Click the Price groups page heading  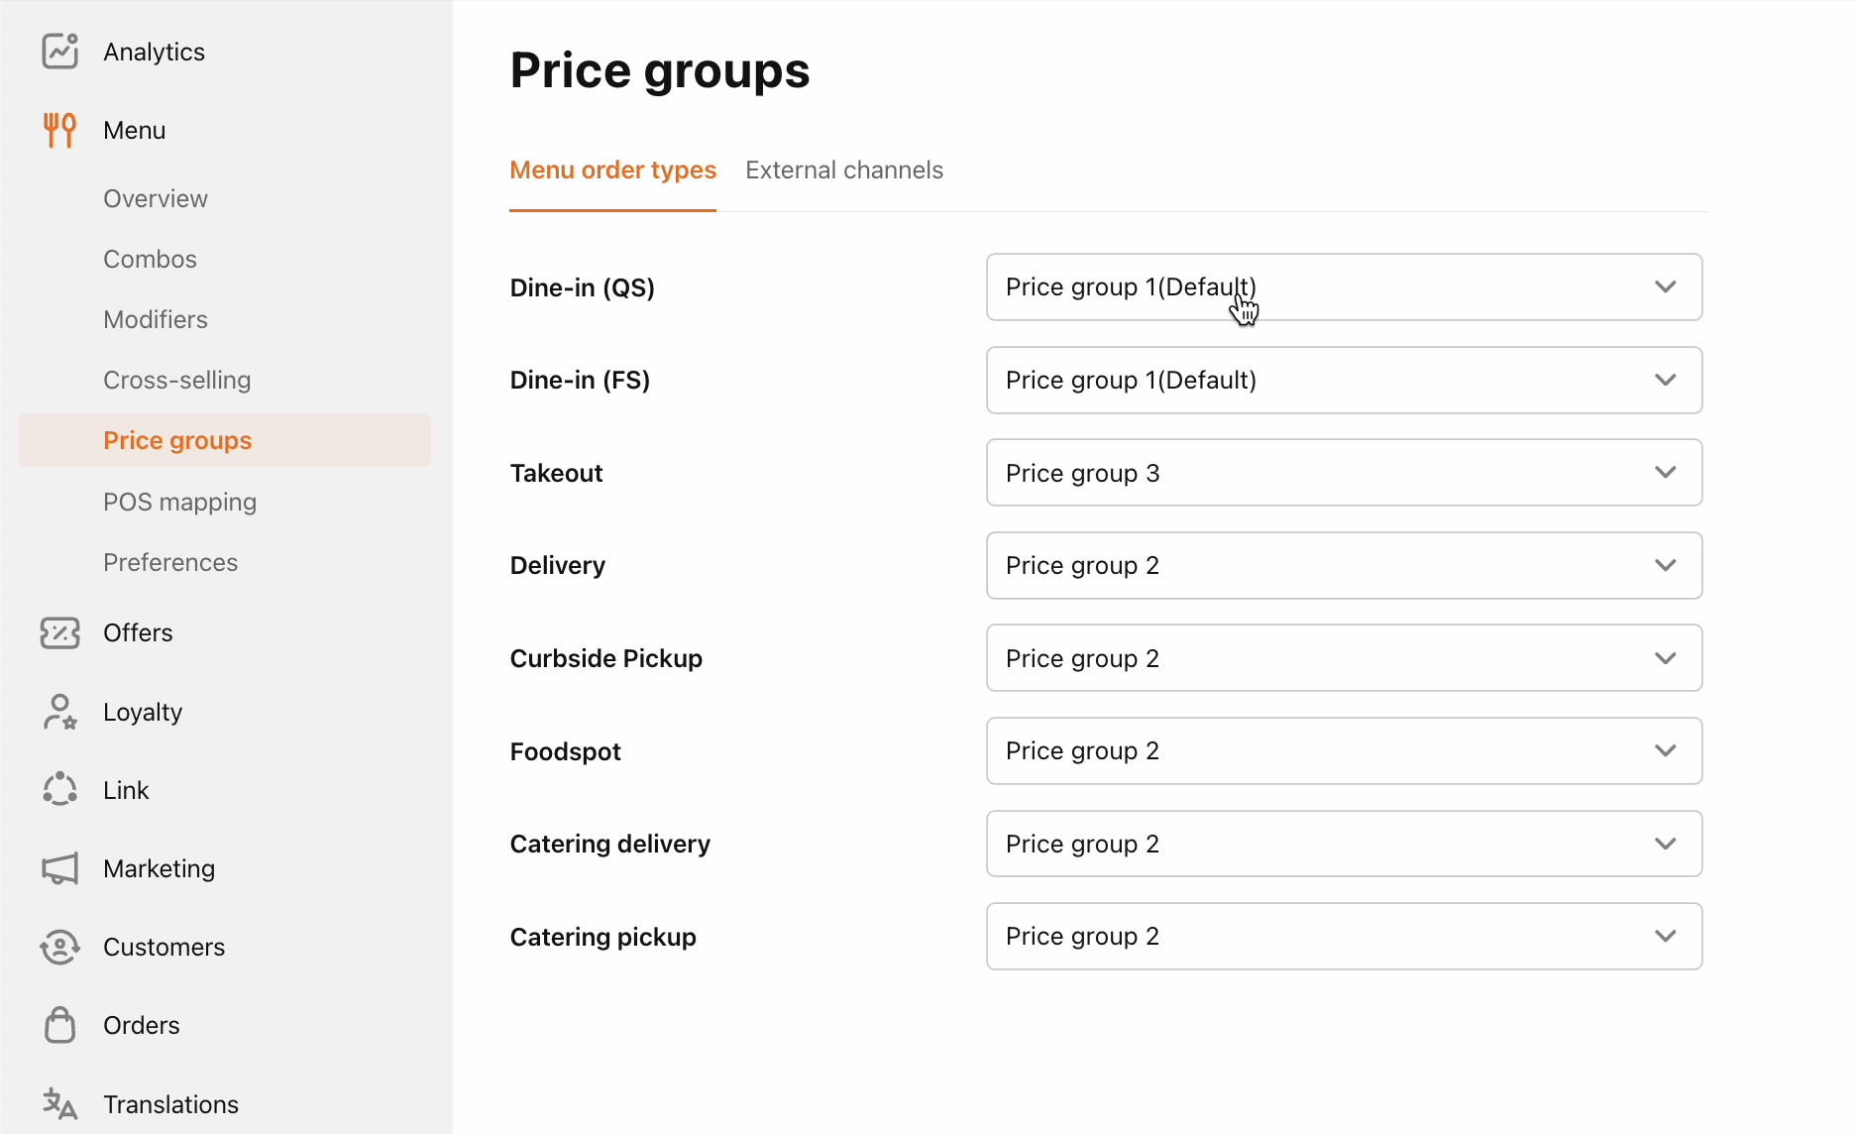(660, 71)
